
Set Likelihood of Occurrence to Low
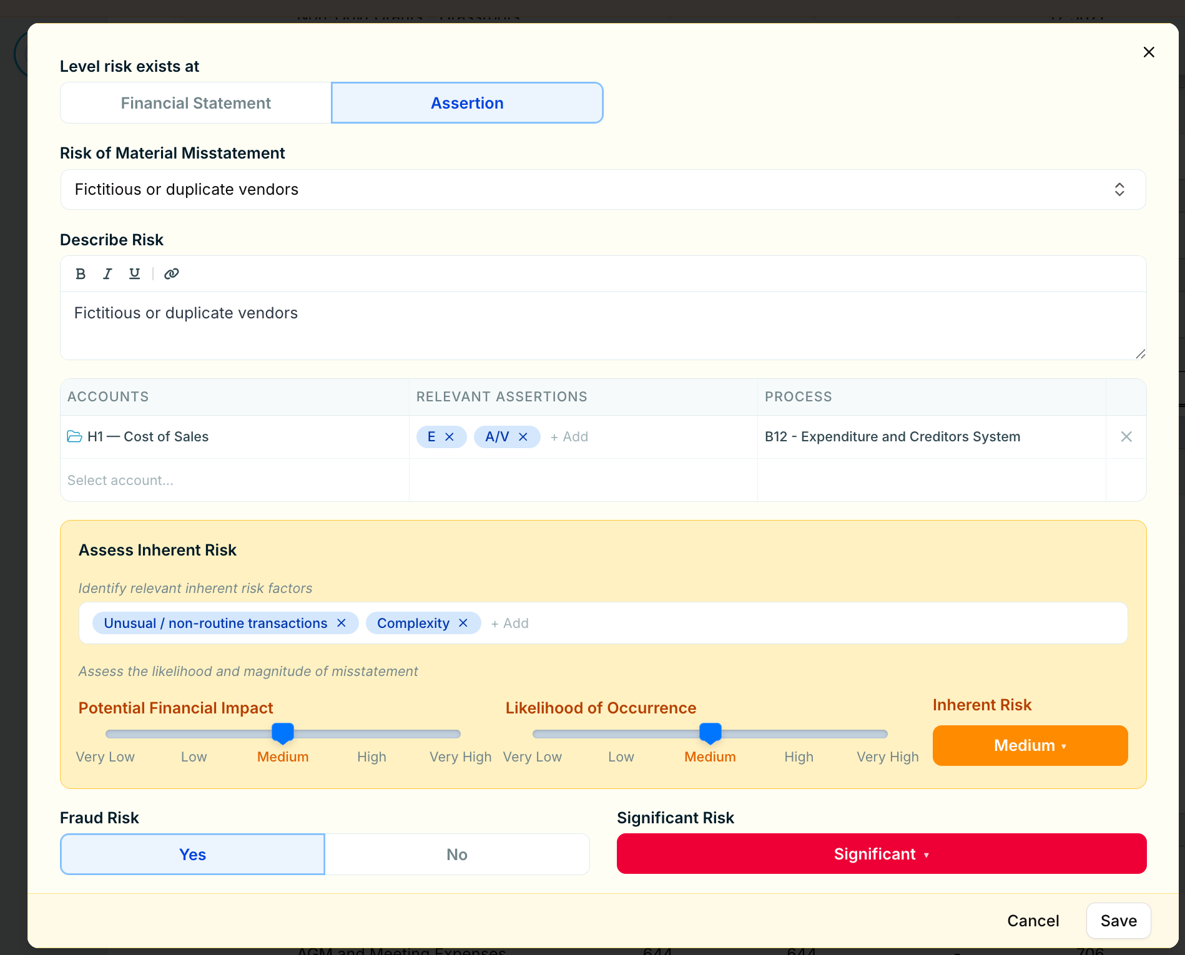(621, 757)
